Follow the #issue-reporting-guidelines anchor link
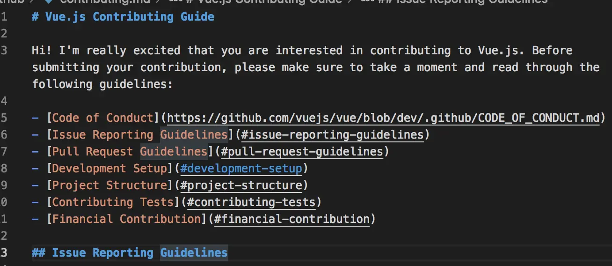The width and height of the screenshot is (612, 266). [332, 135]
